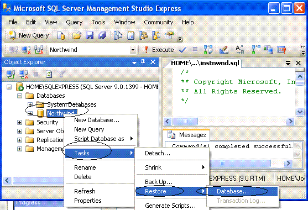Choose Delete from context menu
308x210 pixels.
click(100, 177)
